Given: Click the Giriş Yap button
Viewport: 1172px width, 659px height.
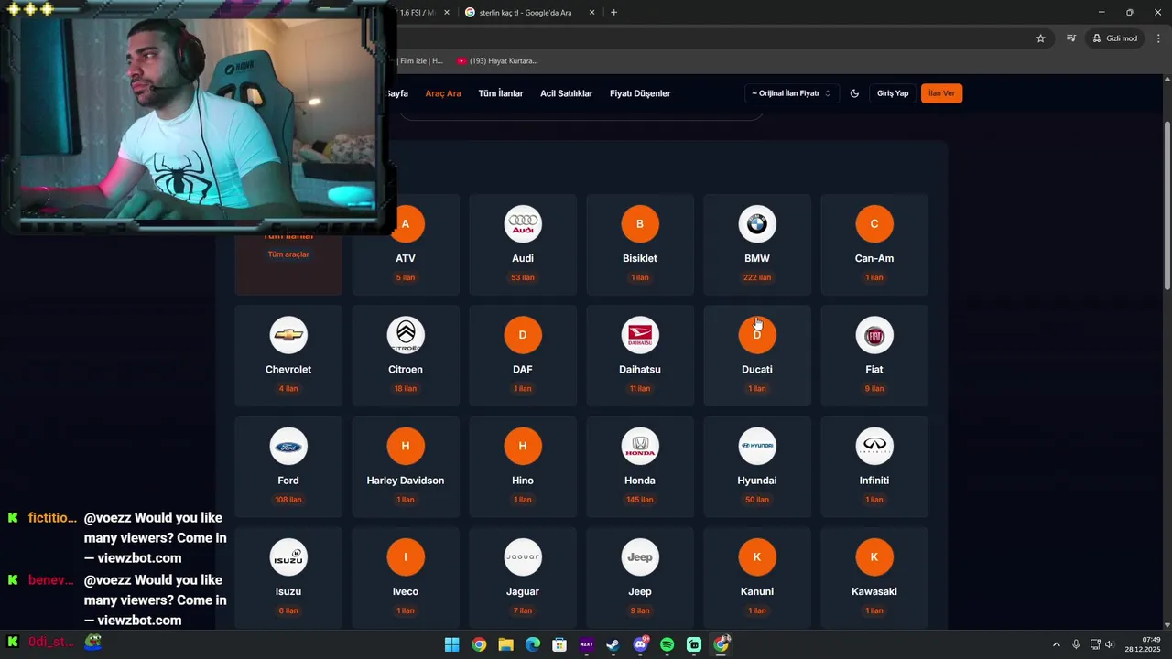Looking at the screenshot, I should [x=893, y=93].
